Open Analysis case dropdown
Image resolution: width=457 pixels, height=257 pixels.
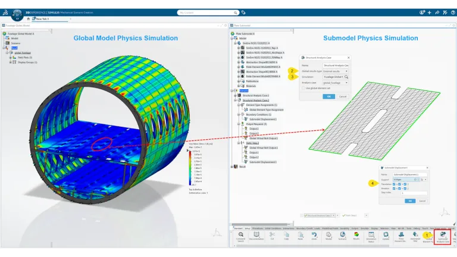pos(336,83)
